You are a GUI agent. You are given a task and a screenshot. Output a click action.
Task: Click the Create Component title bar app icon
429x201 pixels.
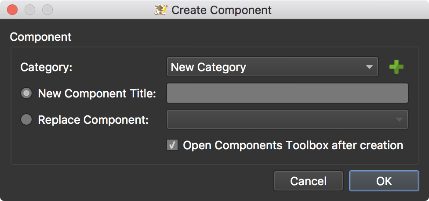[160, 10]
